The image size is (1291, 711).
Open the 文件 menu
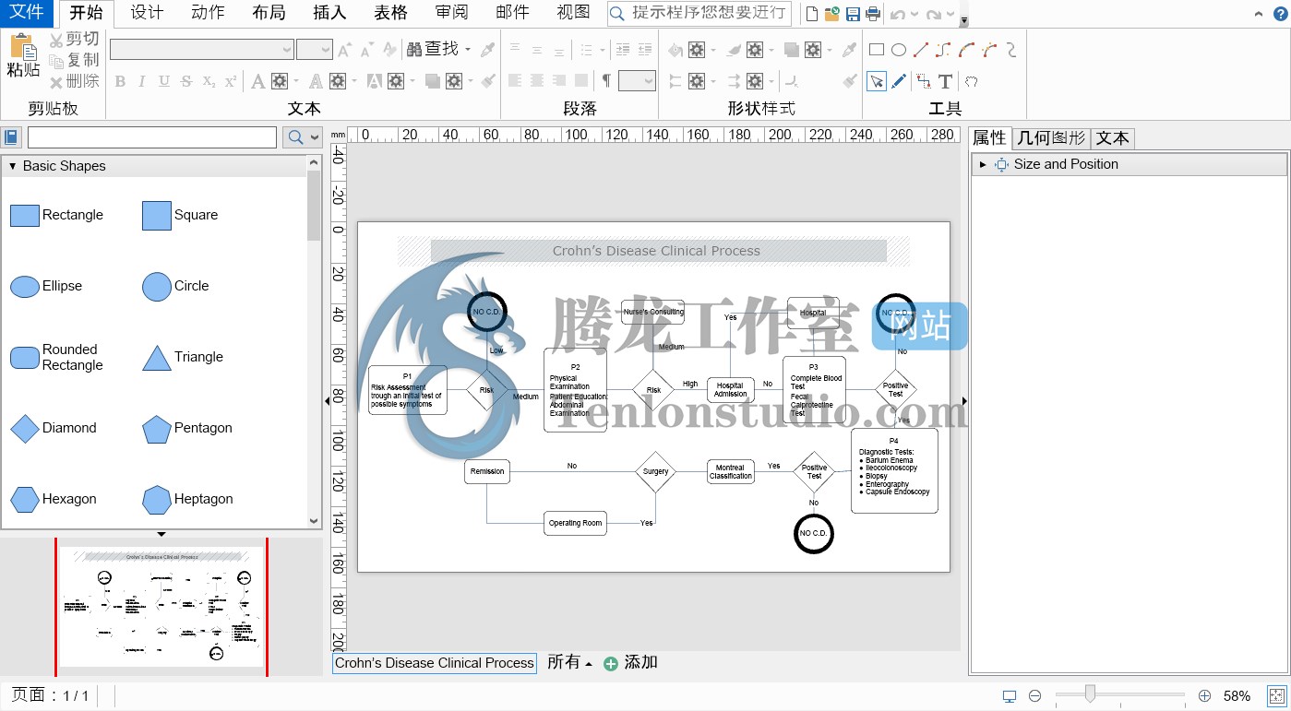(x=26, y=13)
